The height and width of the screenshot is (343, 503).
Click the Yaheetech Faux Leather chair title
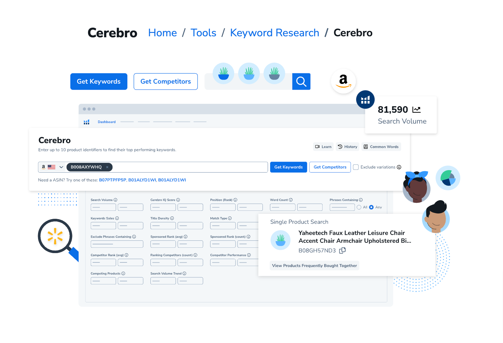coord(355,237)
